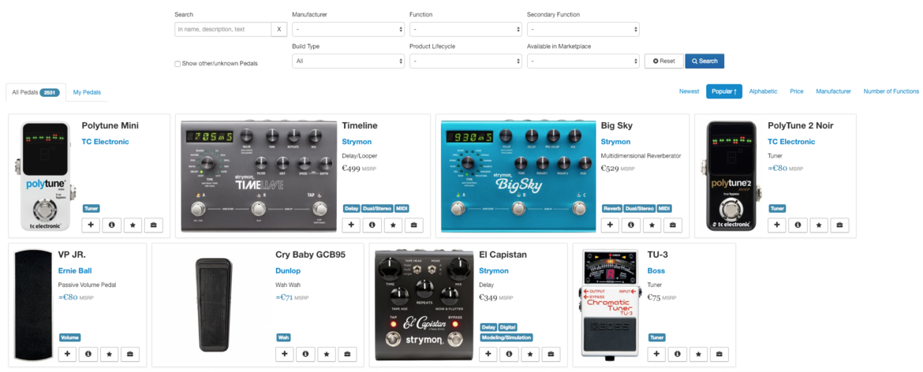The width and height of the screenshot is (923, 372).
Task: Click briefcase icon on PolyTune 2 Noir
Action: (840, 225)
